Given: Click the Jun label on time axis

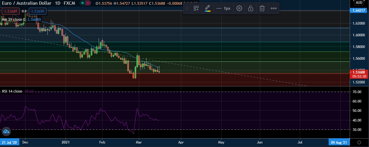Looking at the screenshot, I should (260, 142).
